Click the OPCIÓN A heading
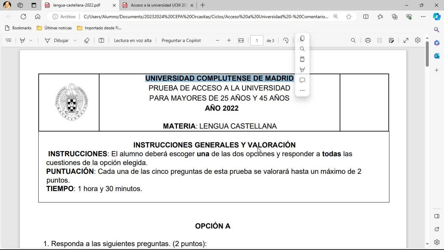Image resolution: width=444 pixels, height=250 pixels. 213,226
